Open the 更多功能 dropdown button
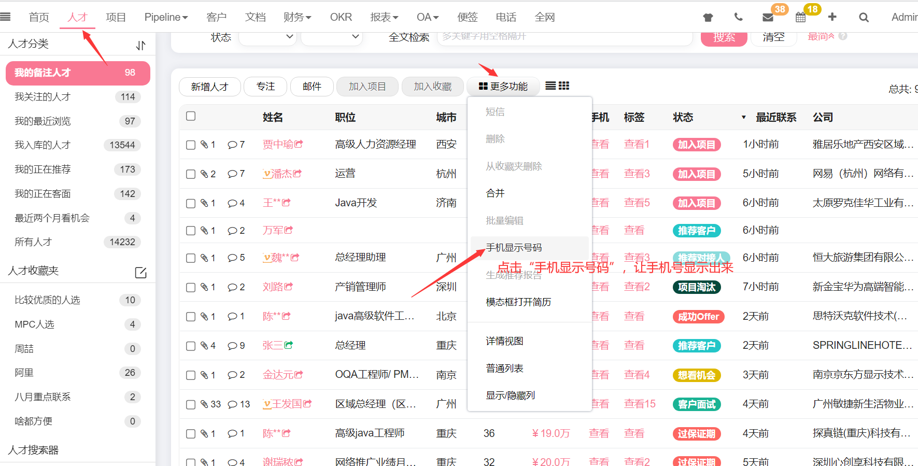 point(503,87)
